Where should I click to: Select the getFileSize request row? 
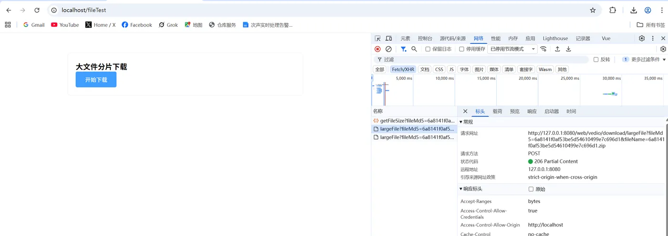(x=414, y=121)
